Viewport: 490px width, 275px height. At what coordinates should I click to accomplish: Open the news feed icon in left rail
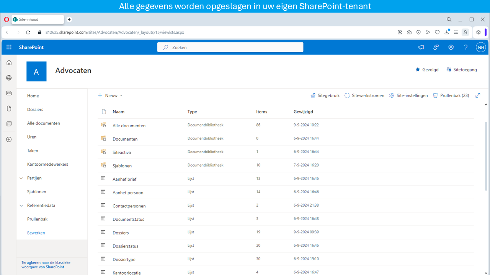coord(9,93)
